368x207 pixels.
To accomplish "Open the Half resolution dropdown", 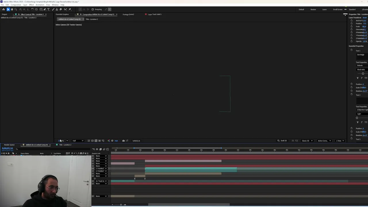I will point(78,141).
